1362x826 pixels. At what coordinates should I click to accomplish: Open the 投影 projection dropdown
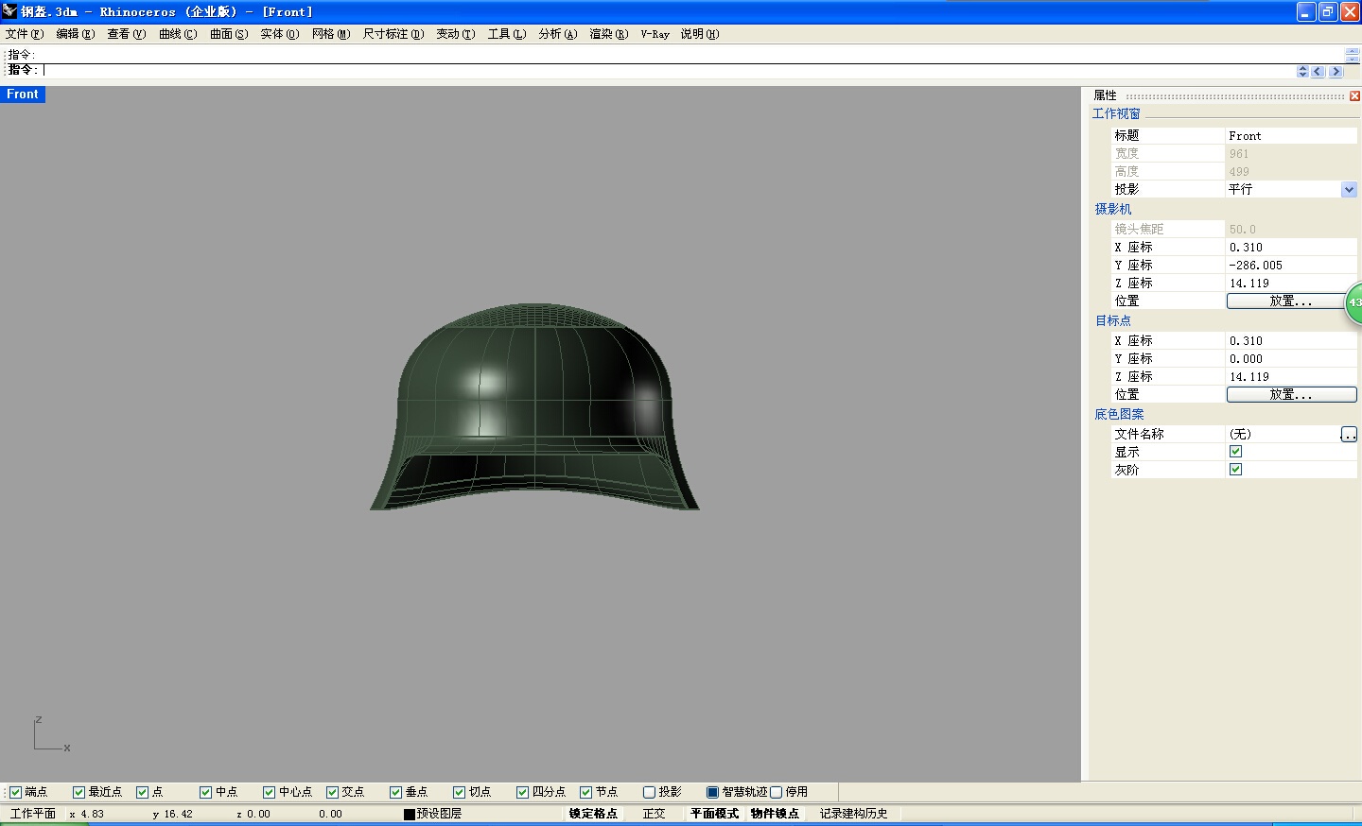tap(1349, 190)
